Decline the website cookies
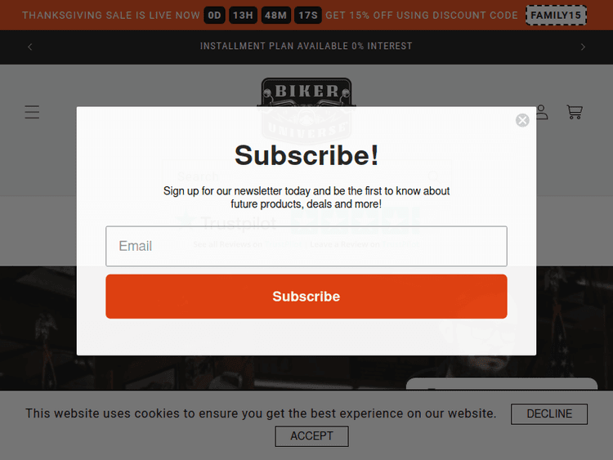Screen dimensions: 613x460 click(x=549, y=414)
